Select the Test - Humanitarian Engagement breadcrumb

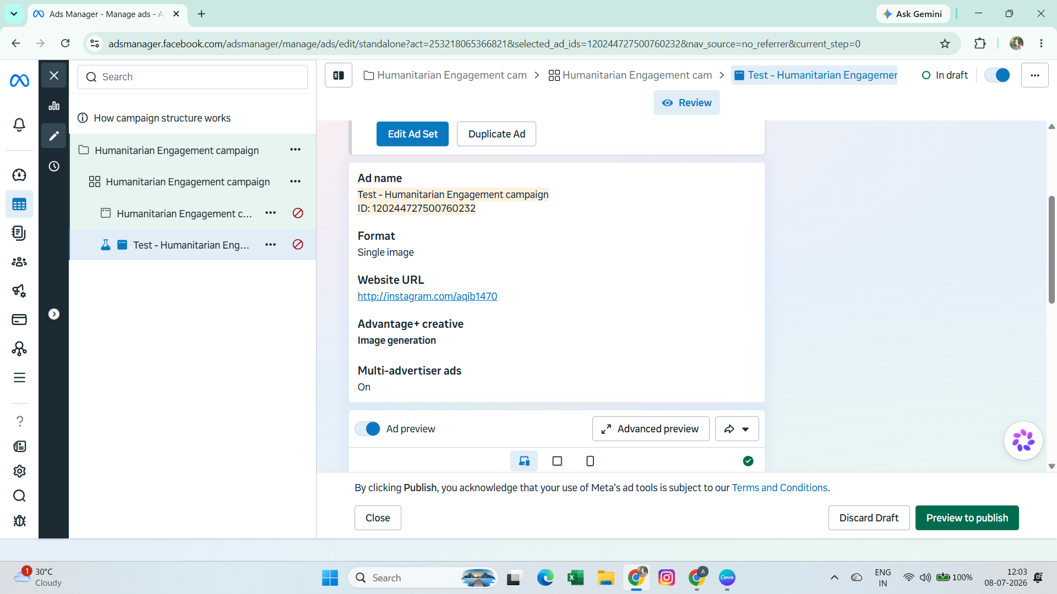tap(815, 75)
